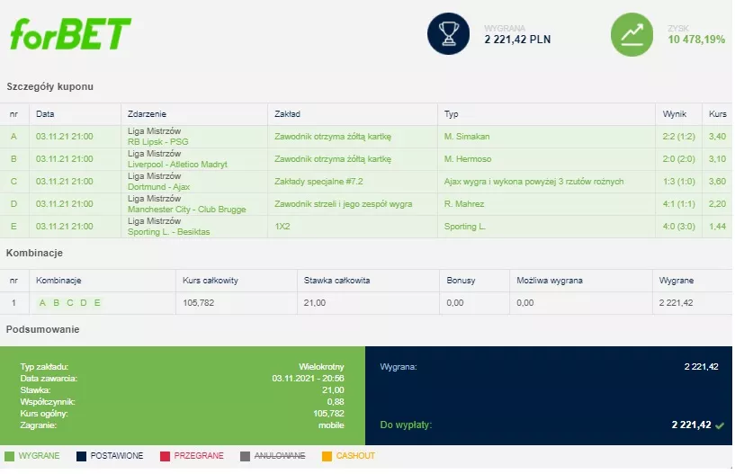The image size is (735, 474).
Task: Open the Liverpool - Atletico Madryt event
Action: pyautogui.click(x=177, y=165)
